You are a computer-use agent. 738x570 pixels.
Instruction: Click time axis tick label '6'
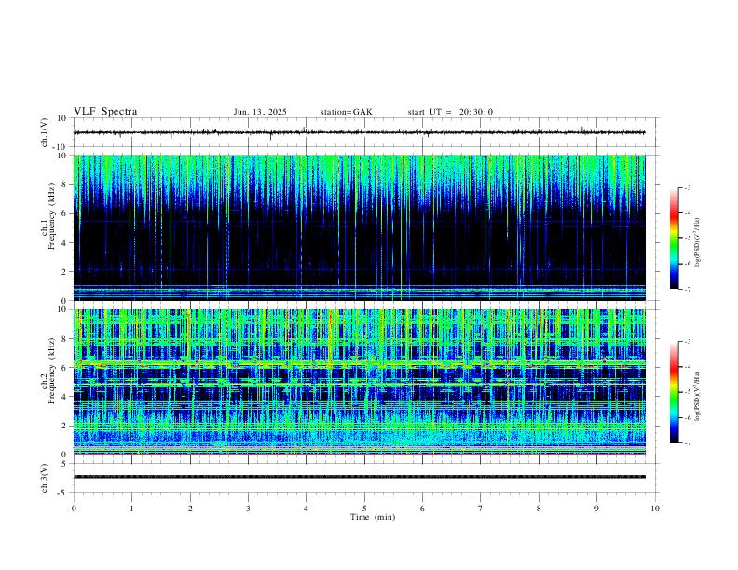(x=422, y=509)
